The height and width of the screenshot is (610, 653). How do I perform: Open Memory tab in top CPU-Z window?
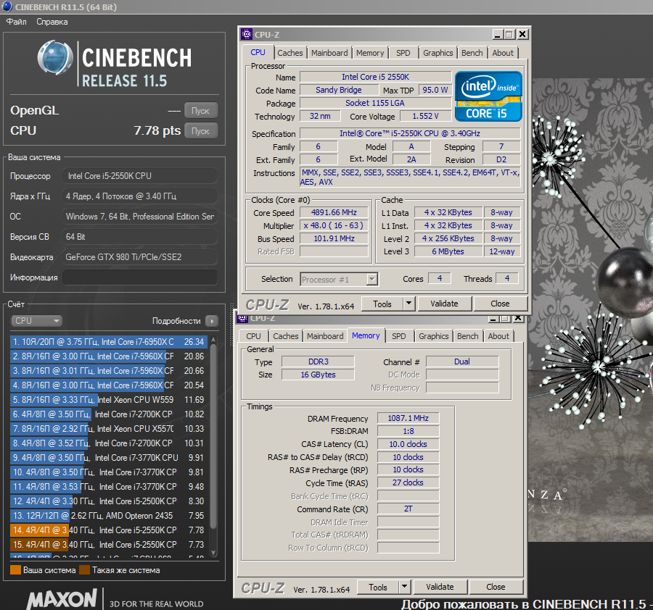pyautogui.click(x=370, y=53)
